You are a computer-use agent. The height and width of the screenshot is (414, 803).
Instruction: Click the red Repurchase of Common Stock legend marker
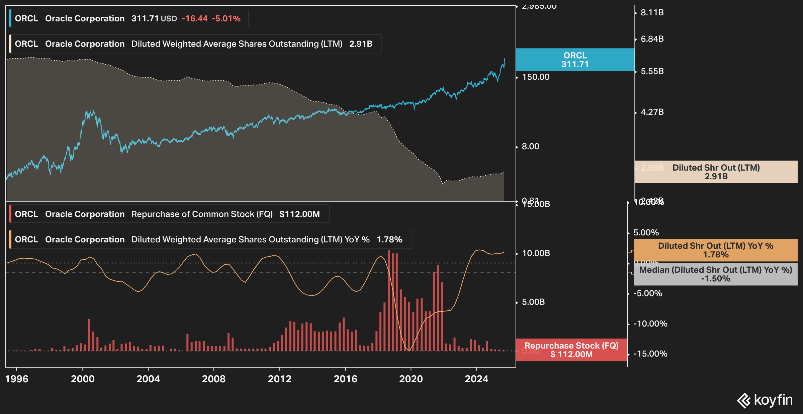click(11, 214)
